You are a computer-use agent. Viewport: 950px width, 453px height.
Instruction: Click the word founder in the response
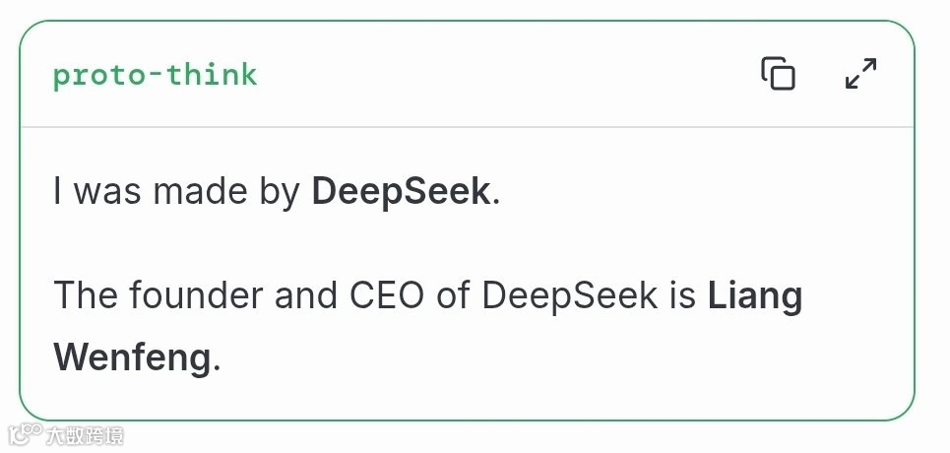tap(196, 295)
